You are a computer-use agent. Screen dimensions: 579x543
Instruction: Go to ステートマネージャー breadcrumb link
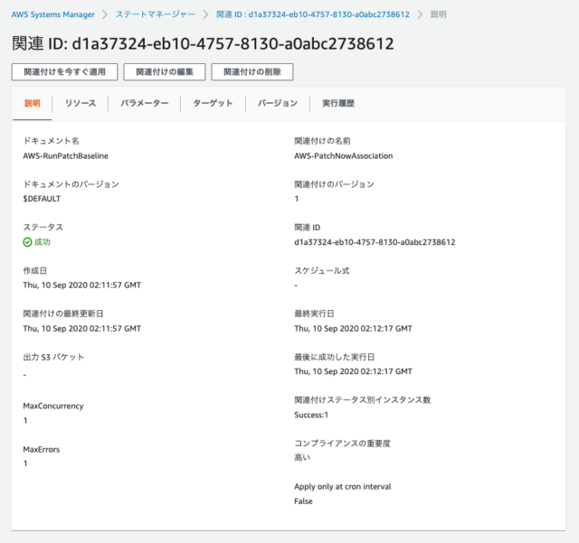[156, 14]
